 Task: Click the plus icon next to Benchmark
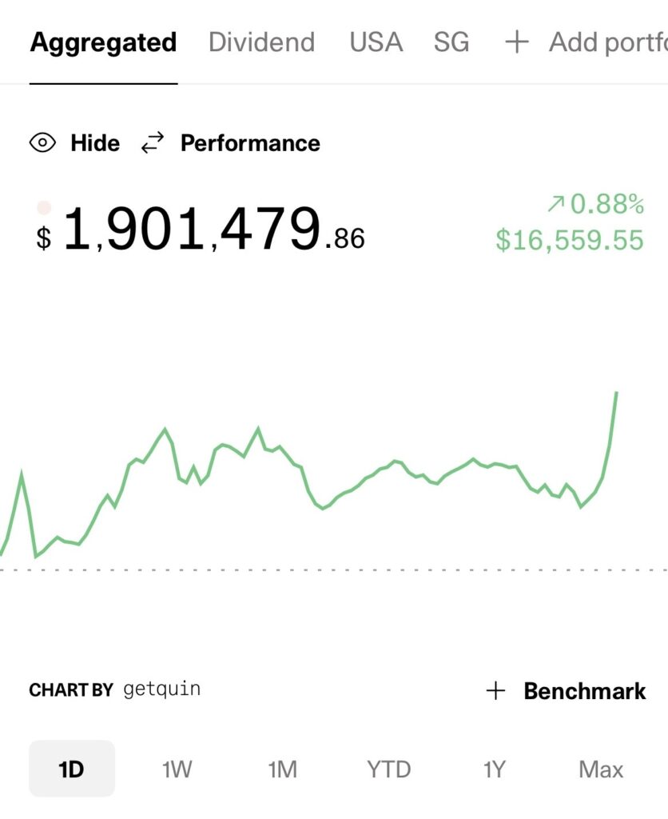[x=498, y=690]
